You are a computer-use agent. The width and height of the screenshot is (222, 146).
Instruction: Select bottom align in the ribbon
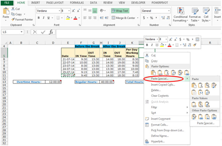pos(95,11)
